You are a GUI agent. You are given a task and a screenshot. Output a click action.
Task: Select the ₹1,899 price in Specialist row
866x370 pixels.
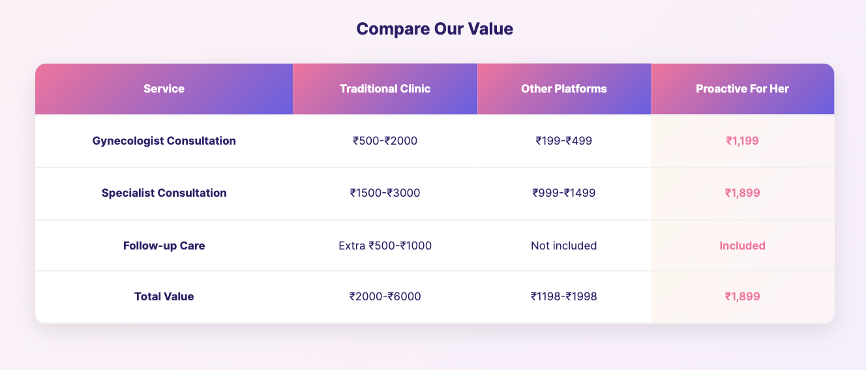[x=743, y=193]
